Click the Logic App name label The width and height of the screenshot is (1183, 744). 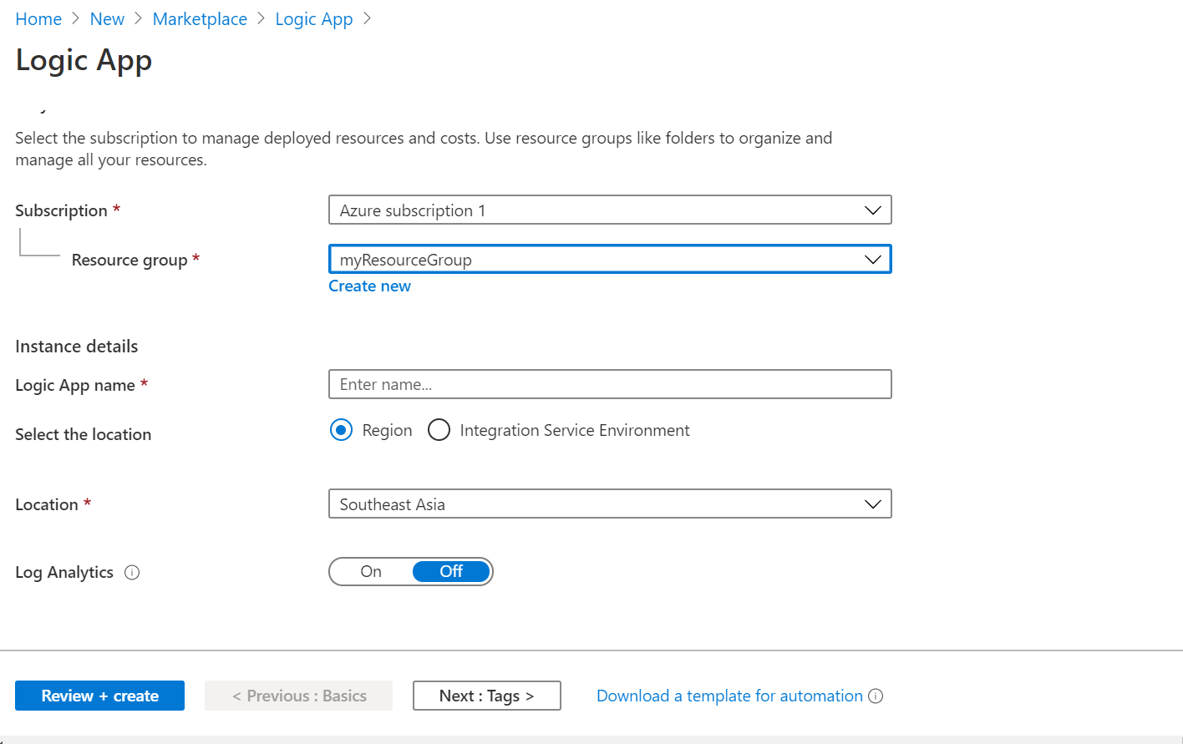pos(75,385)
